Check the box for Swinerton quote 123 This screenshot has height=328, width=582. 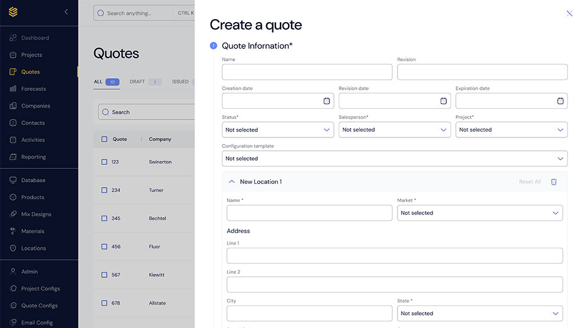[x=104, y=162]
